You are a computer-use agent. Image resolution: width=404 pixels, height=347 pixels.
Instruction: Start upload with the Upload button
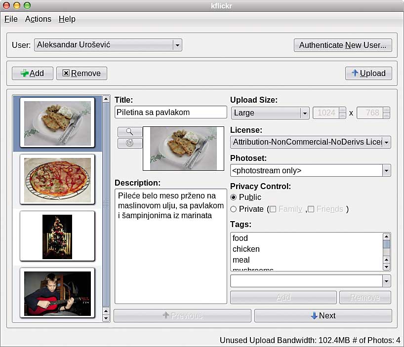coord(368,74)
